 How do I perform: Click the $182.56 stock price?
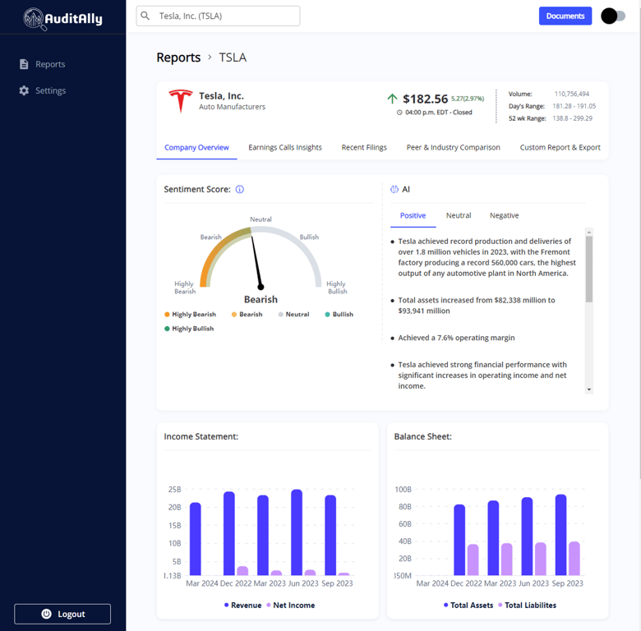425,99
